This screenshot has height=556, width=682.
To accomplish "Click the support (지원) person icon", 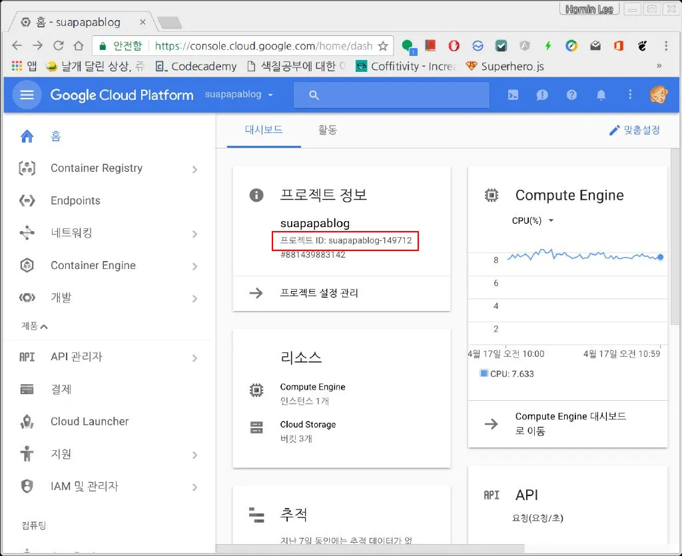I will [x=27, y=454].
